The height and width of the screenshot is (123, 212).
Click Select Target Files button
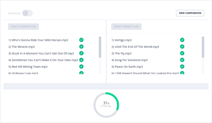click(x=126, y=27)
